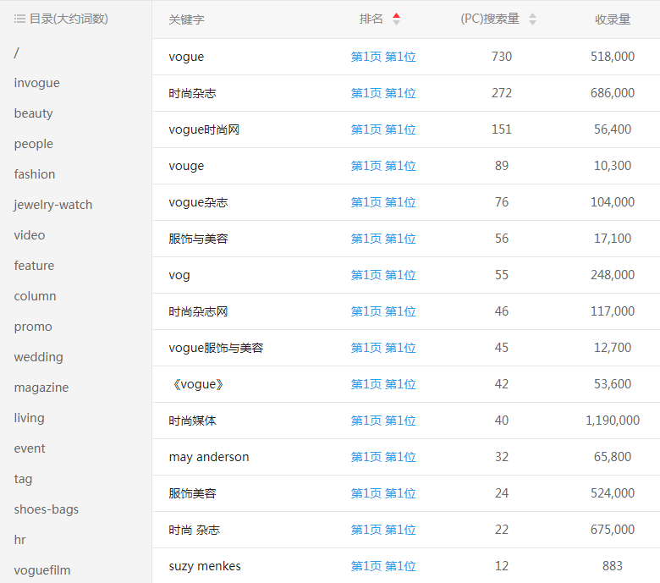Click the list icon beside 目录(大约词数)
This screenshot has width=660, height=583.
[19, 19]
